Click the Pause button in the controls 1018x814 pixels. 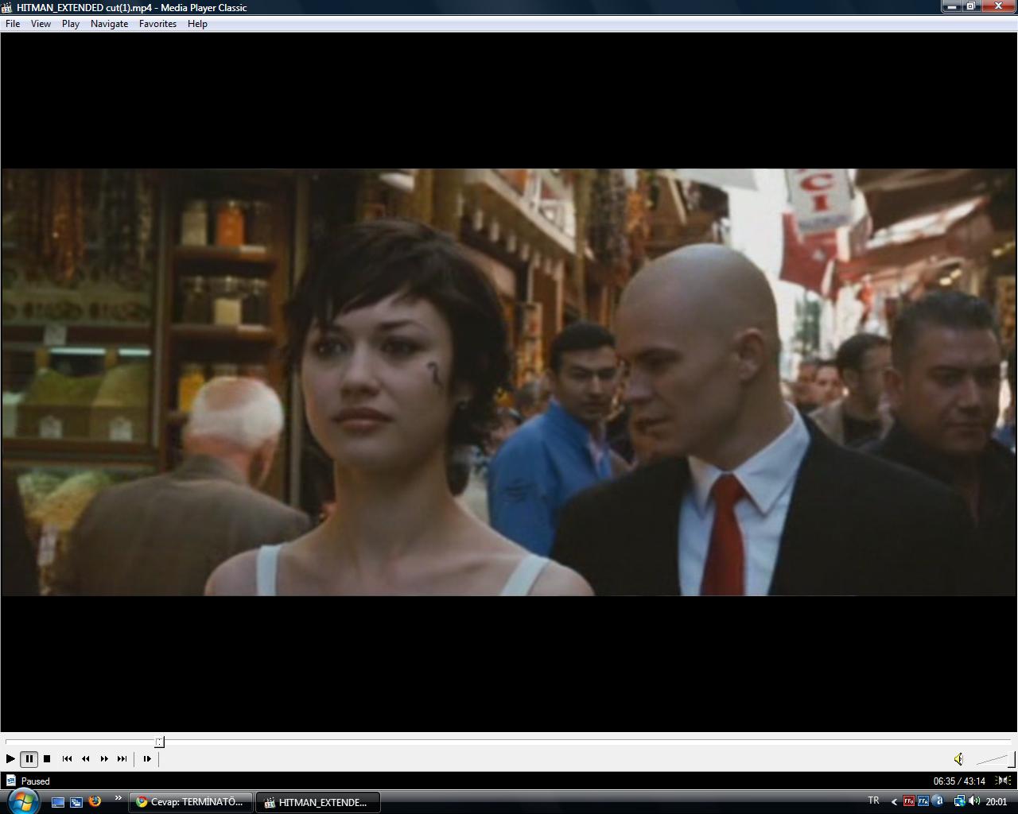tap(29, 759)
